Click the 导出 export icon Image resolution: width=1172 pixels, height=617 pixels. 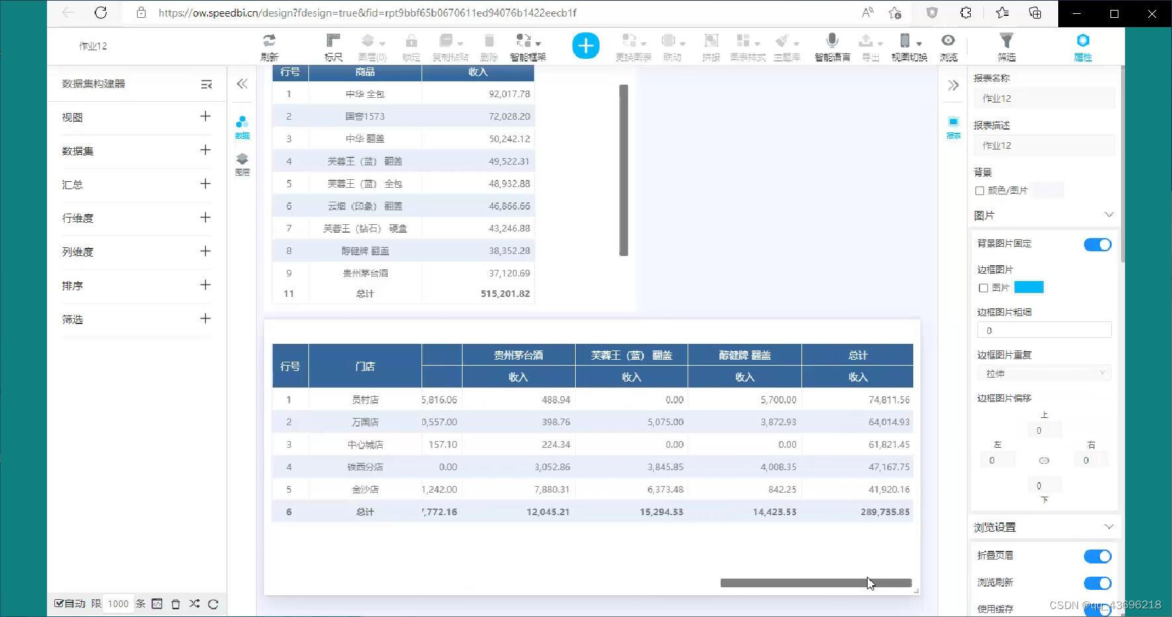pos(870,41)
